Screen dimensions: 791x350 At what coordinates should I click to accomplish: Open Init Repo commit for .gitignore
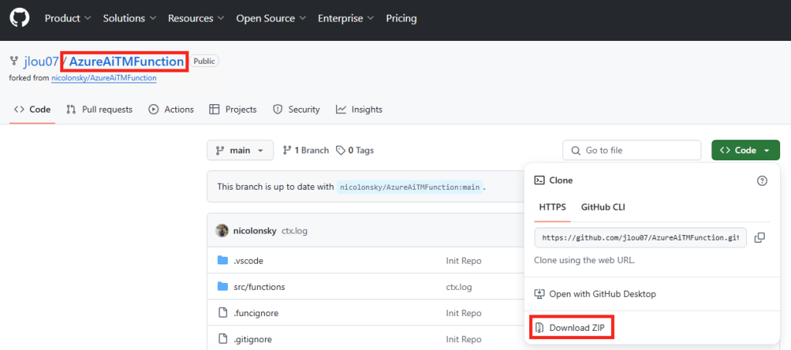463,339
